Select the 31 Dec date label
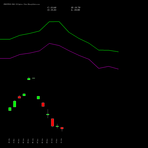Screen dimensions: 148x148 14,141
